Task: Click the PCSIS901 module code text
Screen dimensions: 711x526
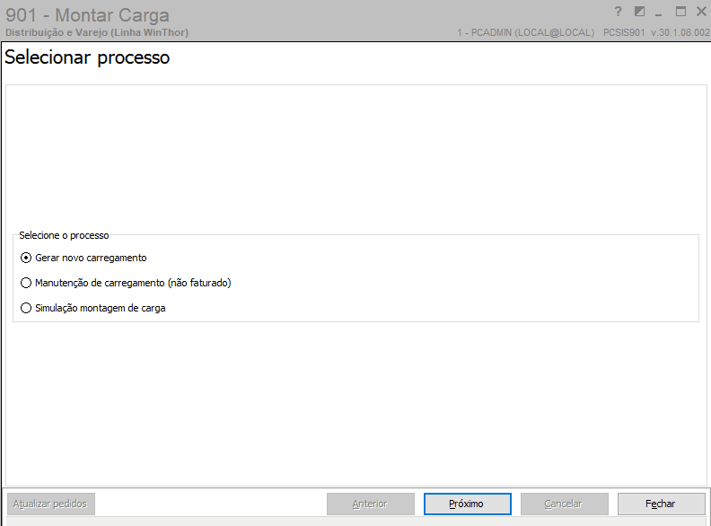Action: coord(625,32)
